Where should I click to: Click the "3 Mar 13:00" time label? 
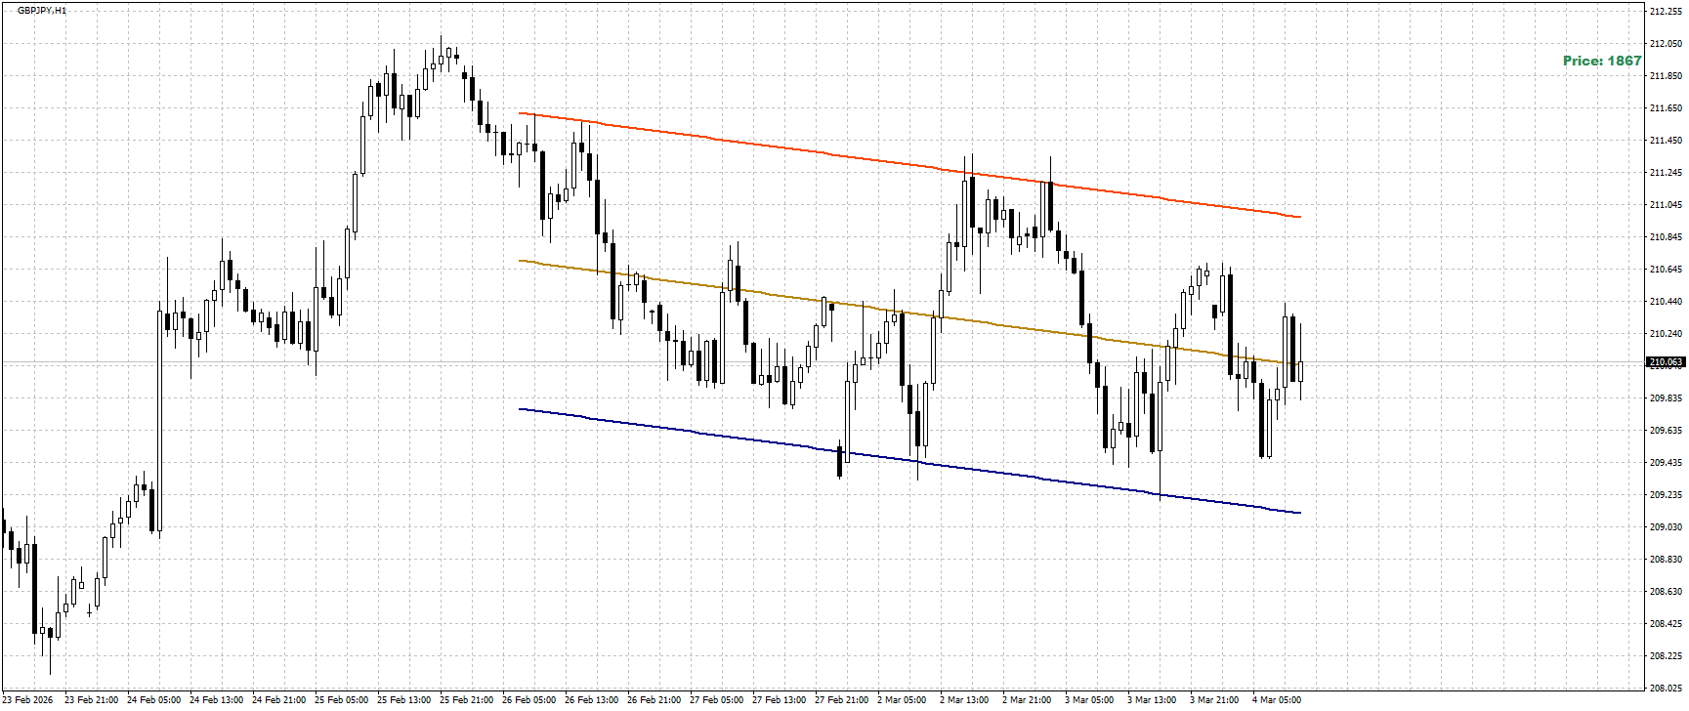[x=1152, y=700]
